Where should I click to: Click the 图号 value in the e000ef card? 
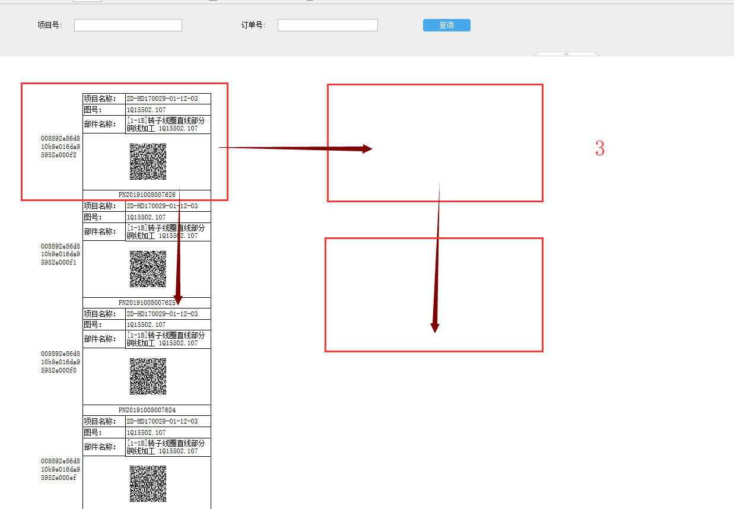(146, 432)
